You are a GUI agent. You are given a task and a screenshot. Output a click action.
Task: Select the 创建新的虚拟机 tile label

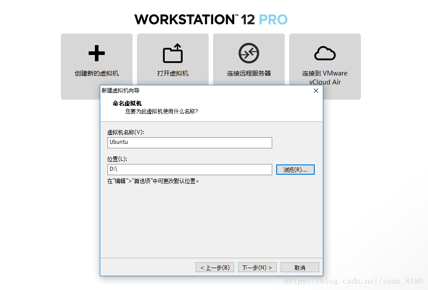97,73
